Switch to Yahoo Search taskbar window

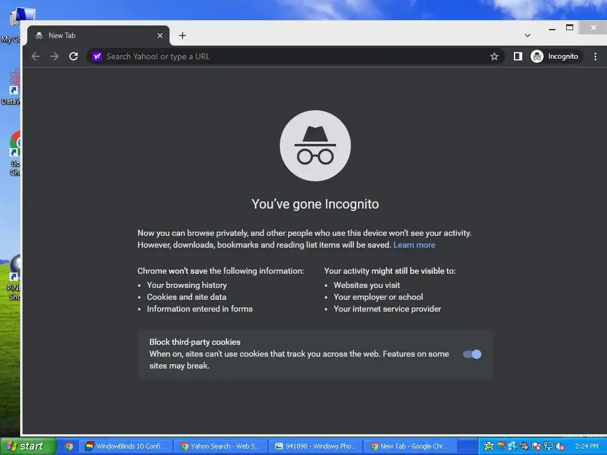click(221, 446)
